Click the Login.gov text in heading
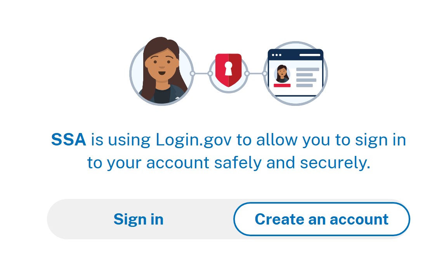Screen dimensions: 446x261 coord(194,140)
